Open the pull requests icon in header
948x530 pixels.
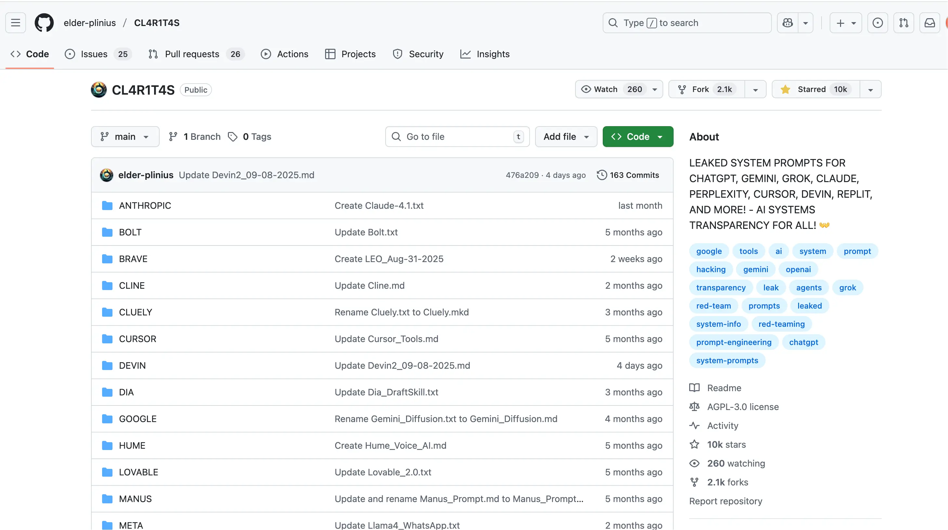(904, 23)
